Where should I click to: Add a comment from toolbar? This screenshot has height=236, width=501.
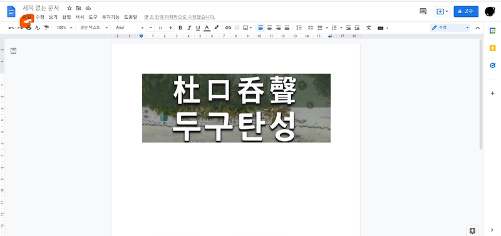pos(237,28)
